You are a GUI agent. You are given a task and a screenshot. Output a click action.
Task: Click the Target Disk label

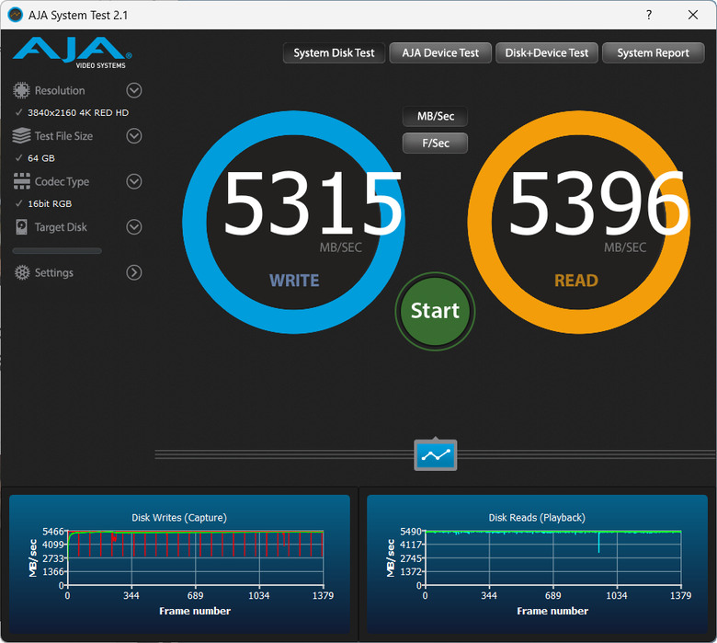pyautogui.click(x=61, y=227)
